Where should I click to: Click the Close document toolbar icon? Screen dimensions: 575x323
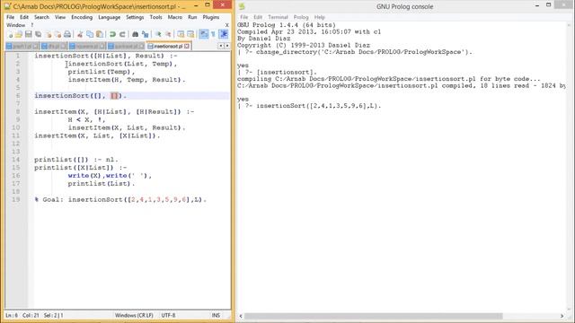click(x=49, y=35)
